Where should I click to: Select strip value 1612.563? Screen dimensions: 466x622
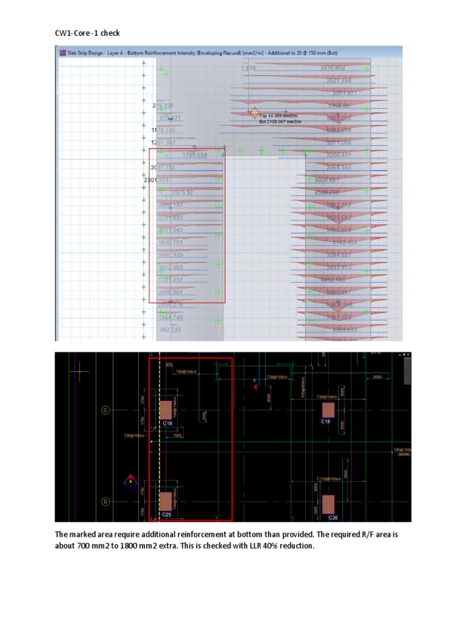[x=171, y=267]
